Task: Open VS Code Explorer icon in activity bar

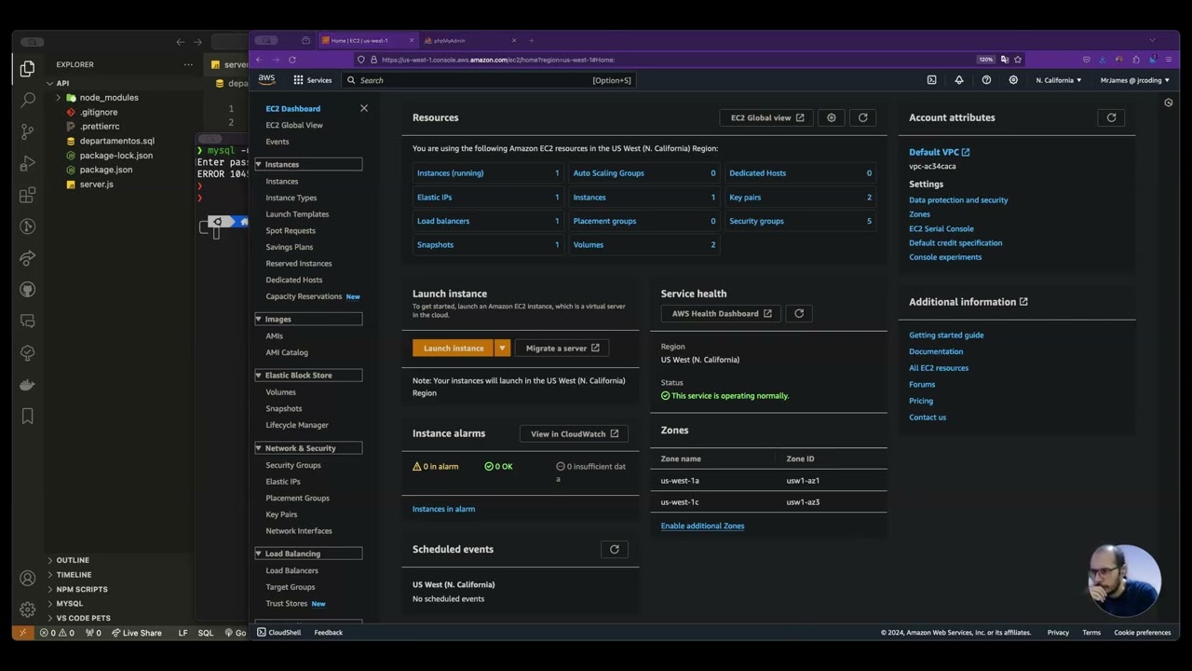Action: click(27, 68)
